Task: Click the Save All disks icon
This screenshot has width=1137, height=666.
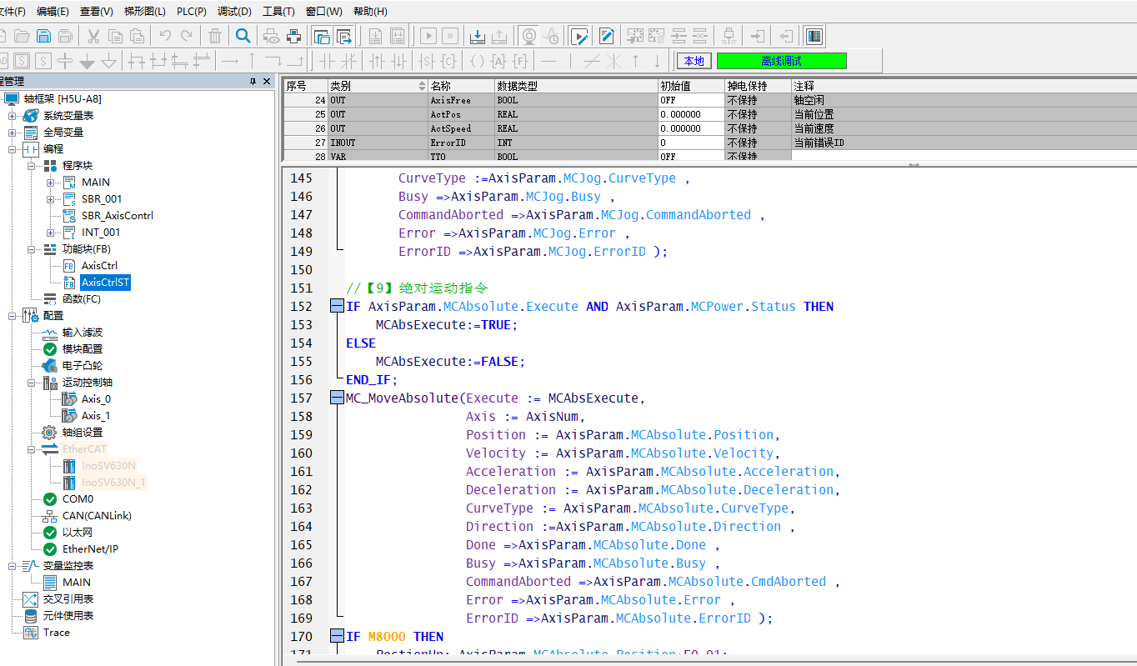Action: [64, 36]
